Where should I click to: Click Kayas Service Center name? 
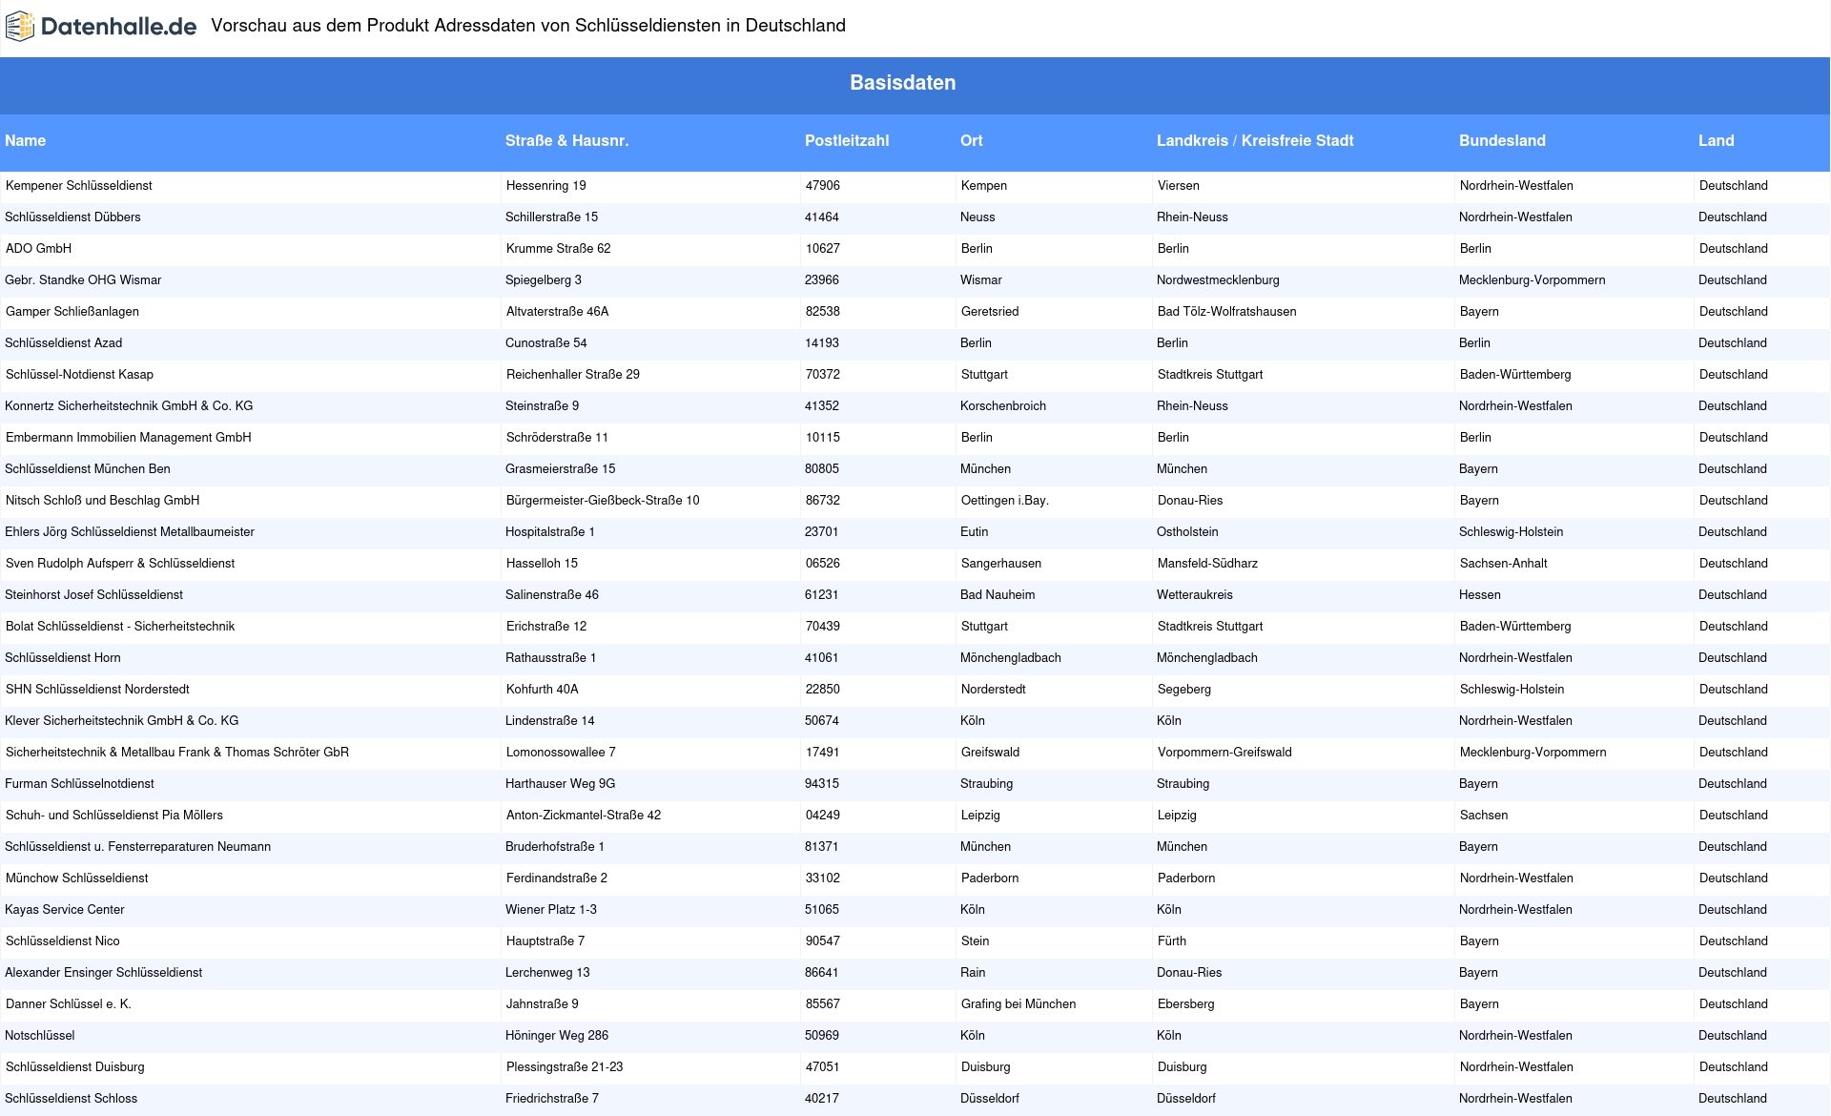coord(65,910)
